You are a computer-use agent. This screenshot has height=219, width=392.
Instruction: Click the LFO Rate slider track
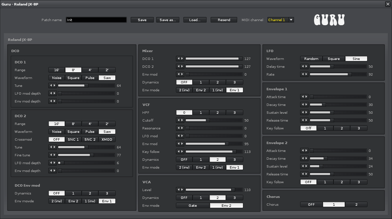coord(338,74)
